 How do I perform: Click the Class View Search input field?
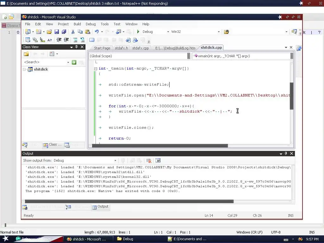pyautogui.click(x=45, y=62)
